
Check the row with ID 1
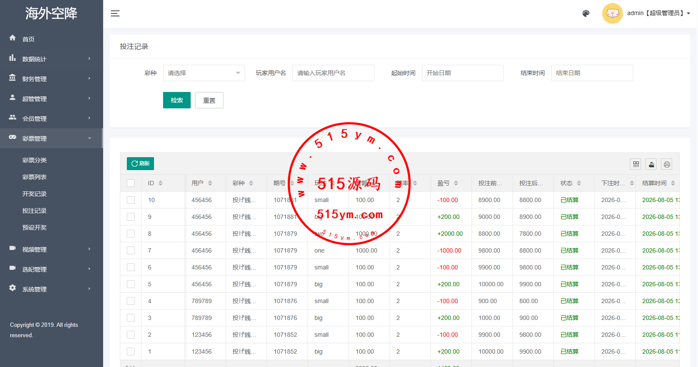pos(131,351)
